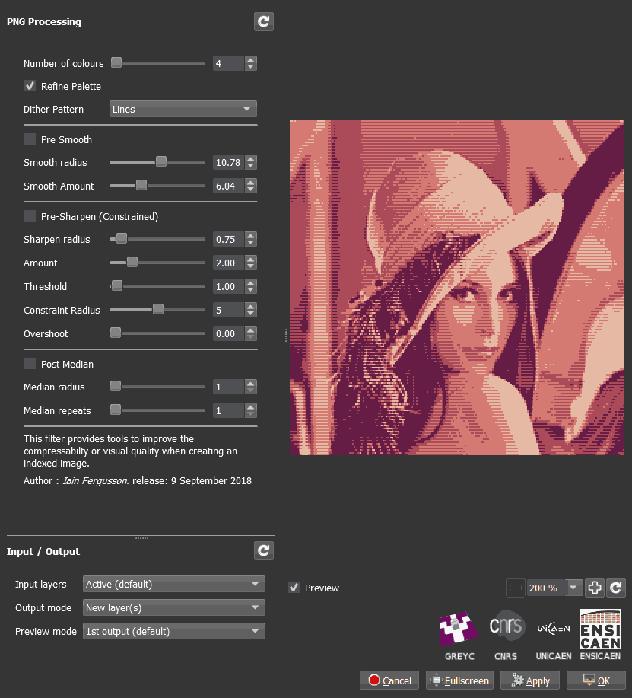This screenshot has width=632, height=698.
Task: Click the Sharpen radius stepper arrows
Action: point(251,239)
